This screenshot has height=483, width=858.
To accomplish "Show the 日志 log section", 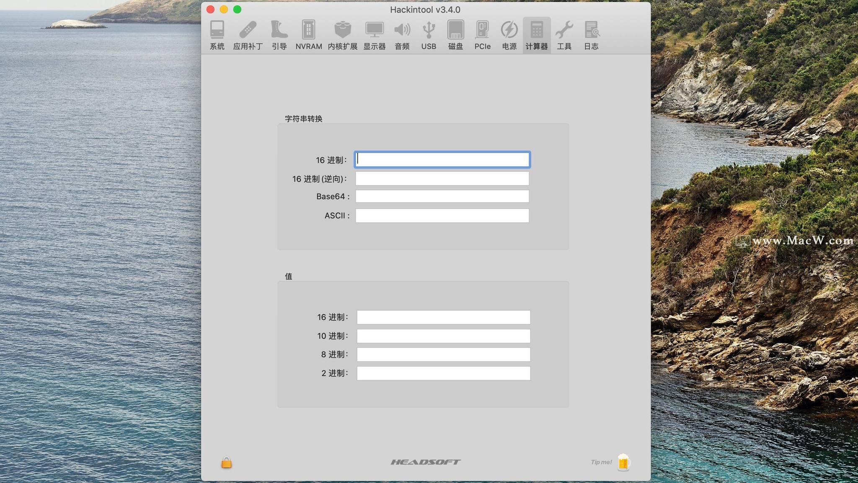I will coord(591,35).
